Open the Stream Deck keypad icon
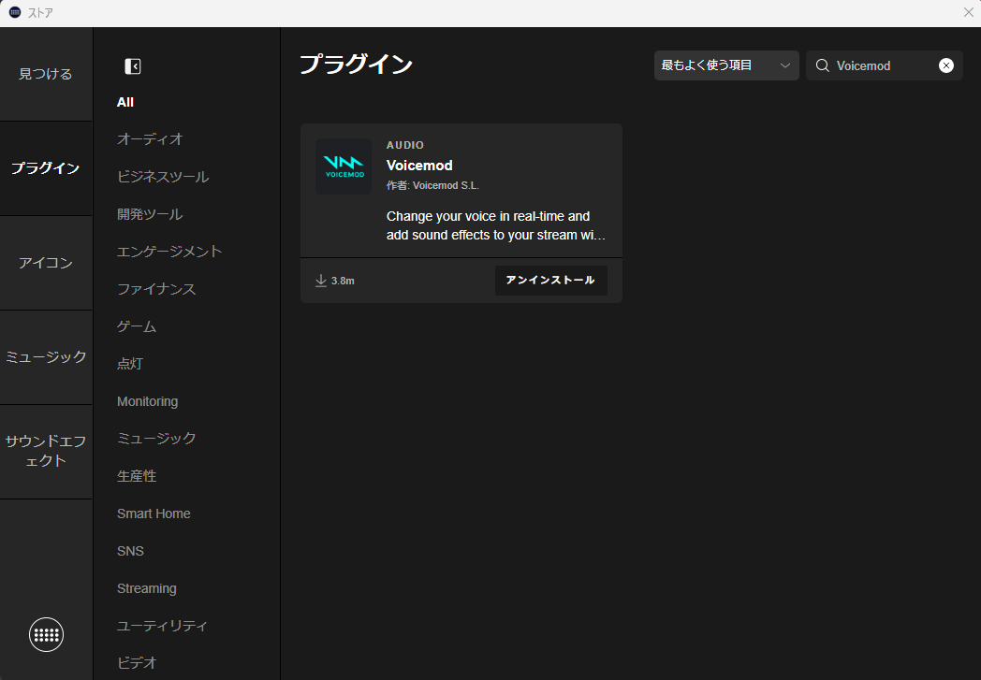The image size is (981, 680). click(46, 634)
